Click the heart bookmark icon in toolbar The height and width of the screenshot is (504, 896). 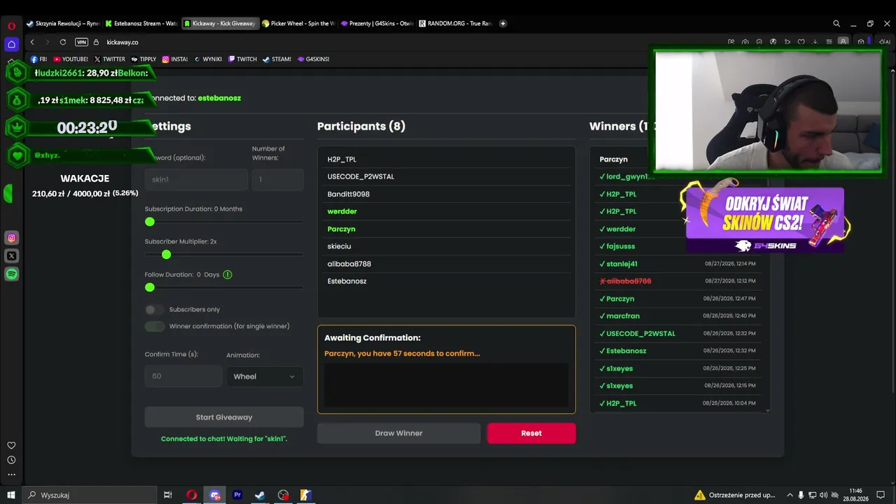click(x=801, y=42)
